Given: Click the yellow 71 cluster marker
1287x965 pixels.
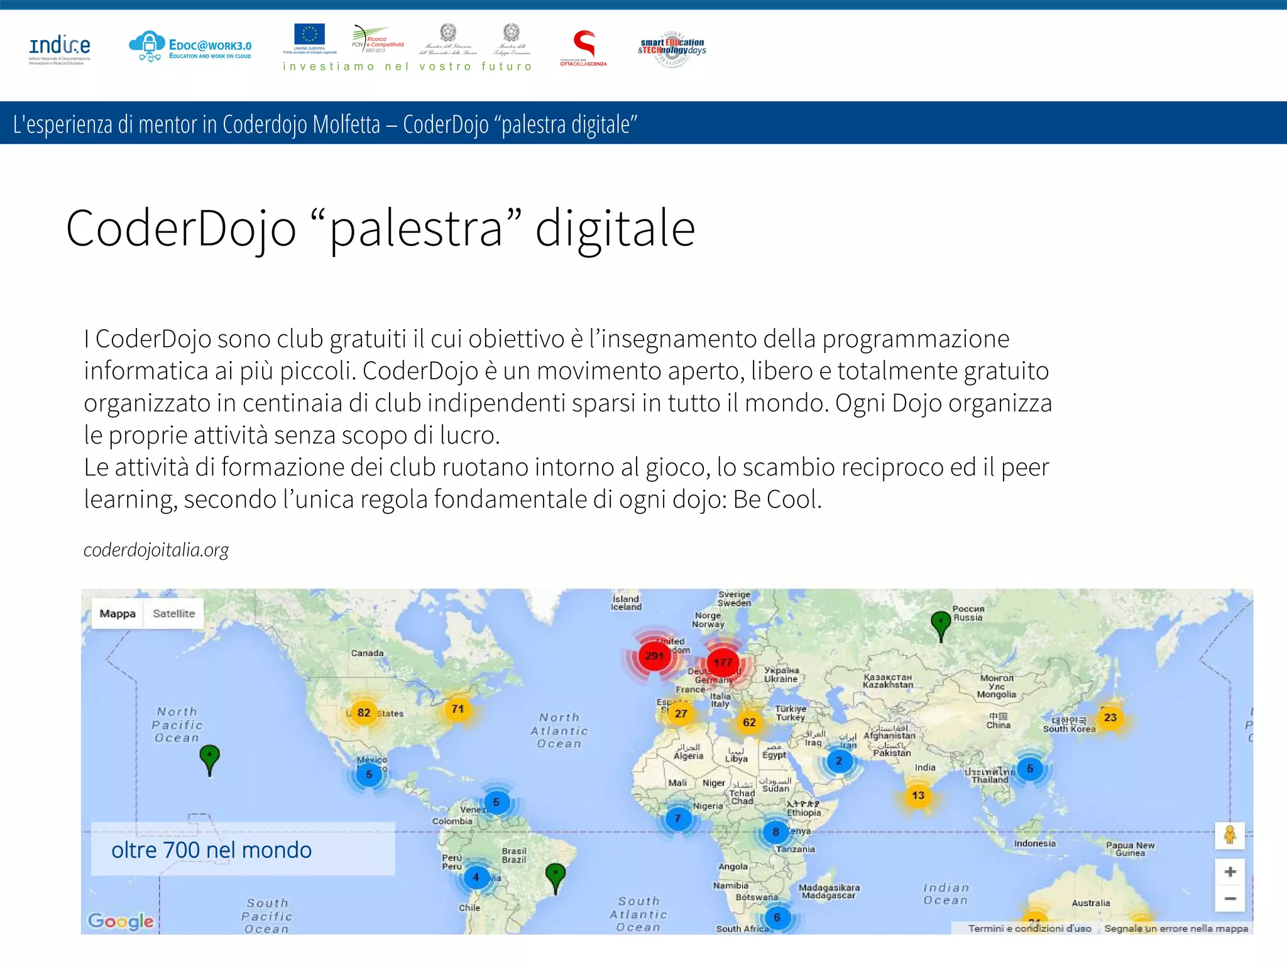Looking at the screenshot, I should (x=457, y=709).
